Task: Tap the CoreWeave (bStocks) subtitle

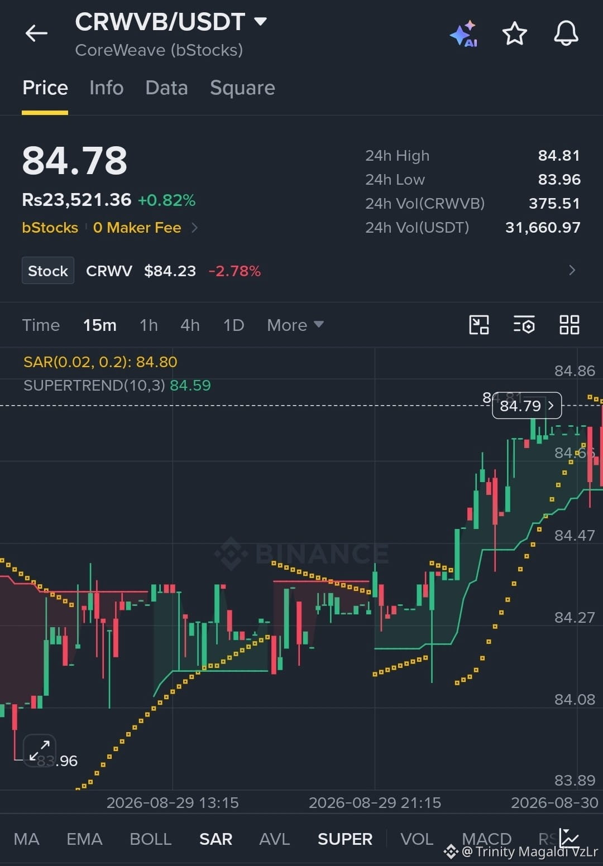Action: pyautogui.click(x=159, y=50)
